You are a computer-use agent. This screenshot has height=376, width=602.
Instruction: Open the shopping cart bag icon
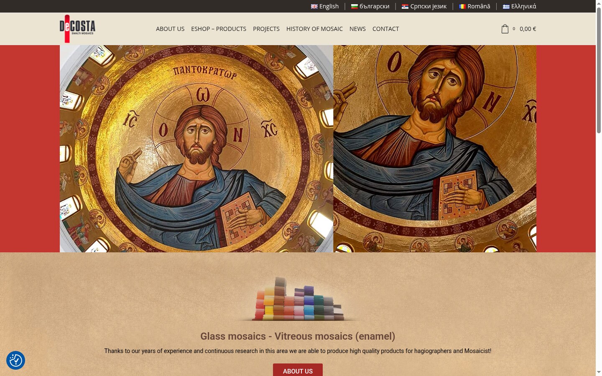[505, 29]
